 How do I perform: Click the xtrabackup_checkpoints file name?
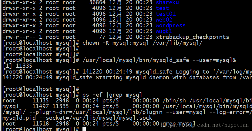coord(192,37)
